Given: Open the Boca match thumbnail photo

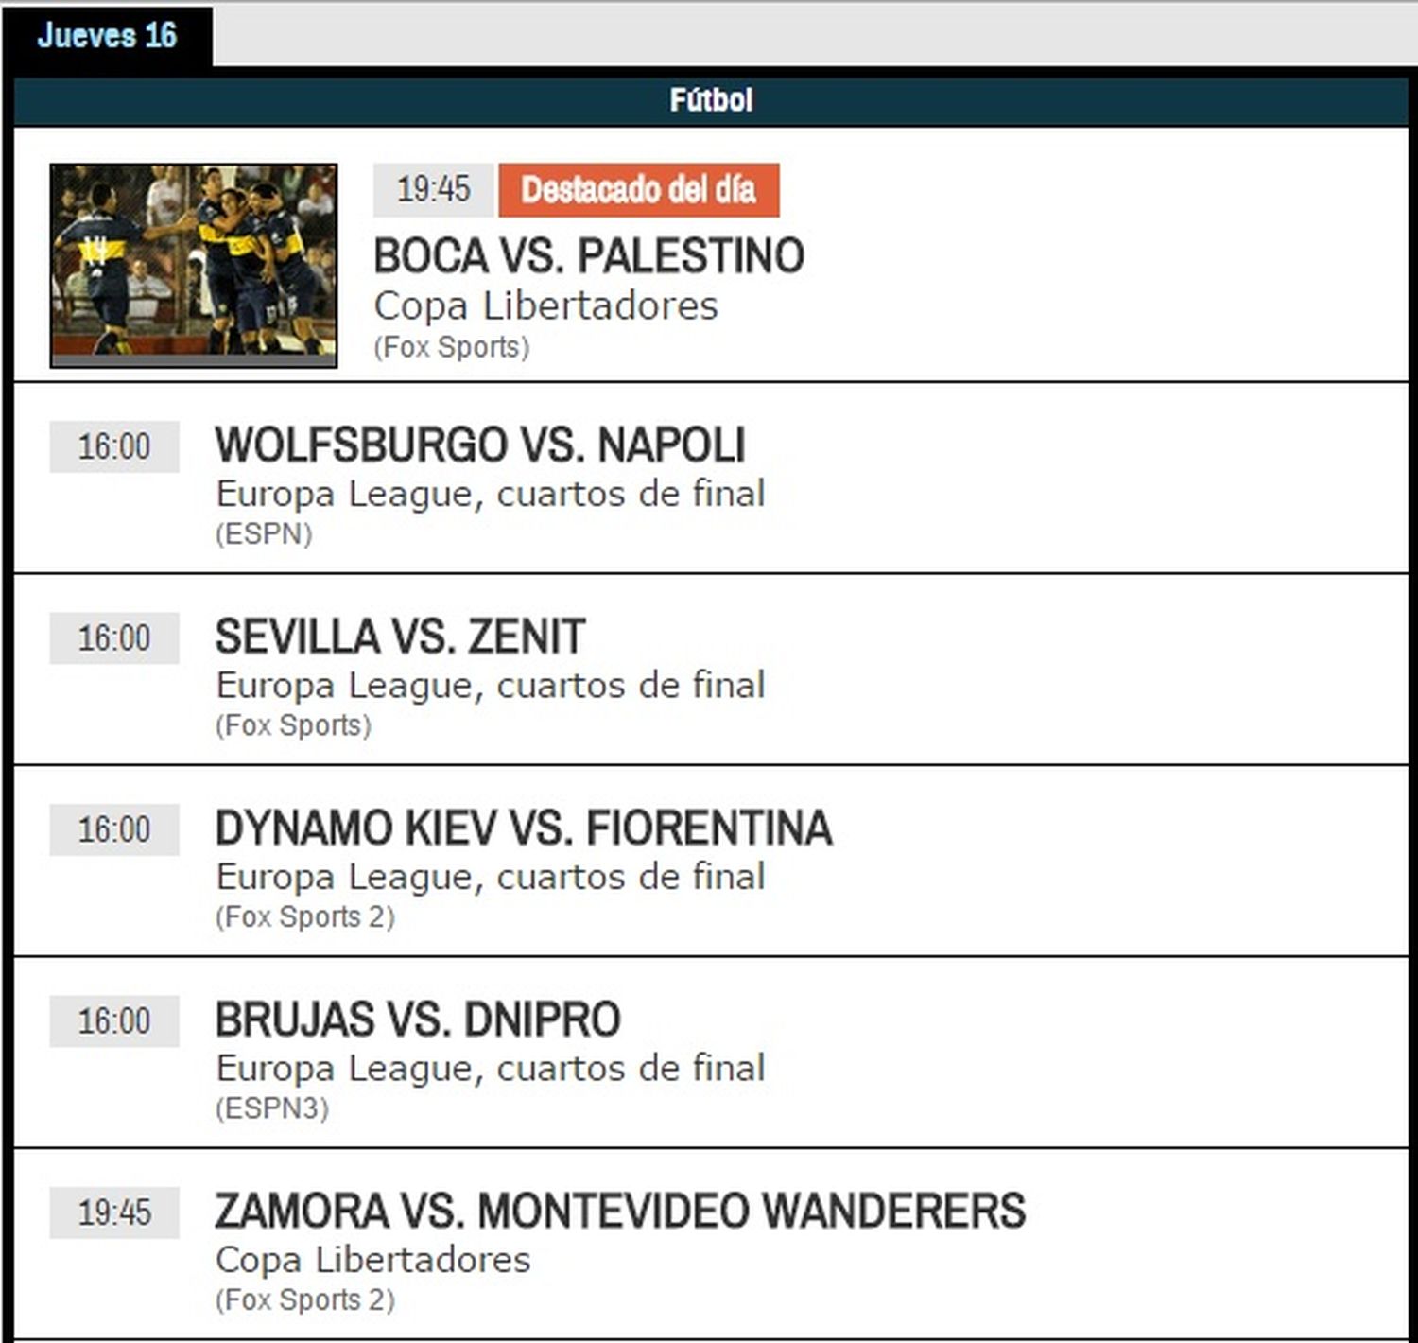Looking at the screenshot, I should coord(194,265).
